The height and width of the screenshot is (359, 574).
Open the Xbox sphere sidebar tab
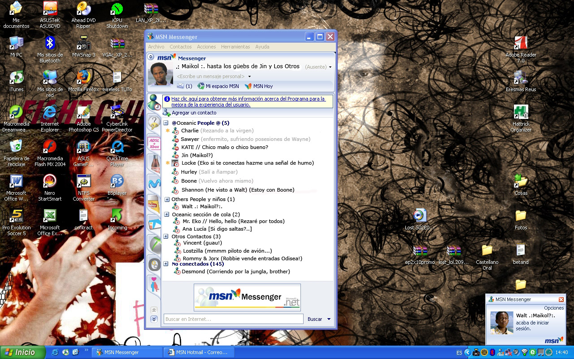click(154, 244)
